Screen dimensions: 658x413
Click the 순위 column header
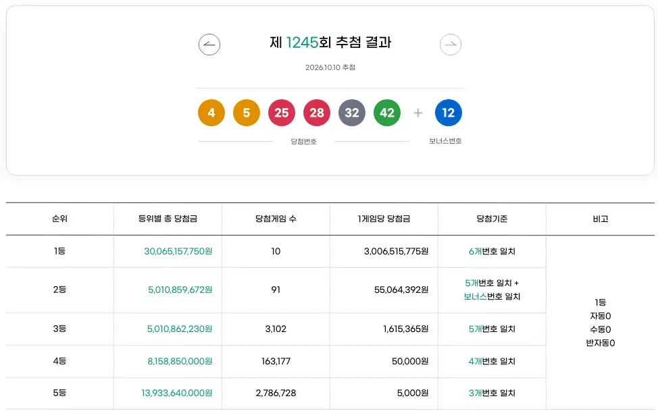coord(59,219)
